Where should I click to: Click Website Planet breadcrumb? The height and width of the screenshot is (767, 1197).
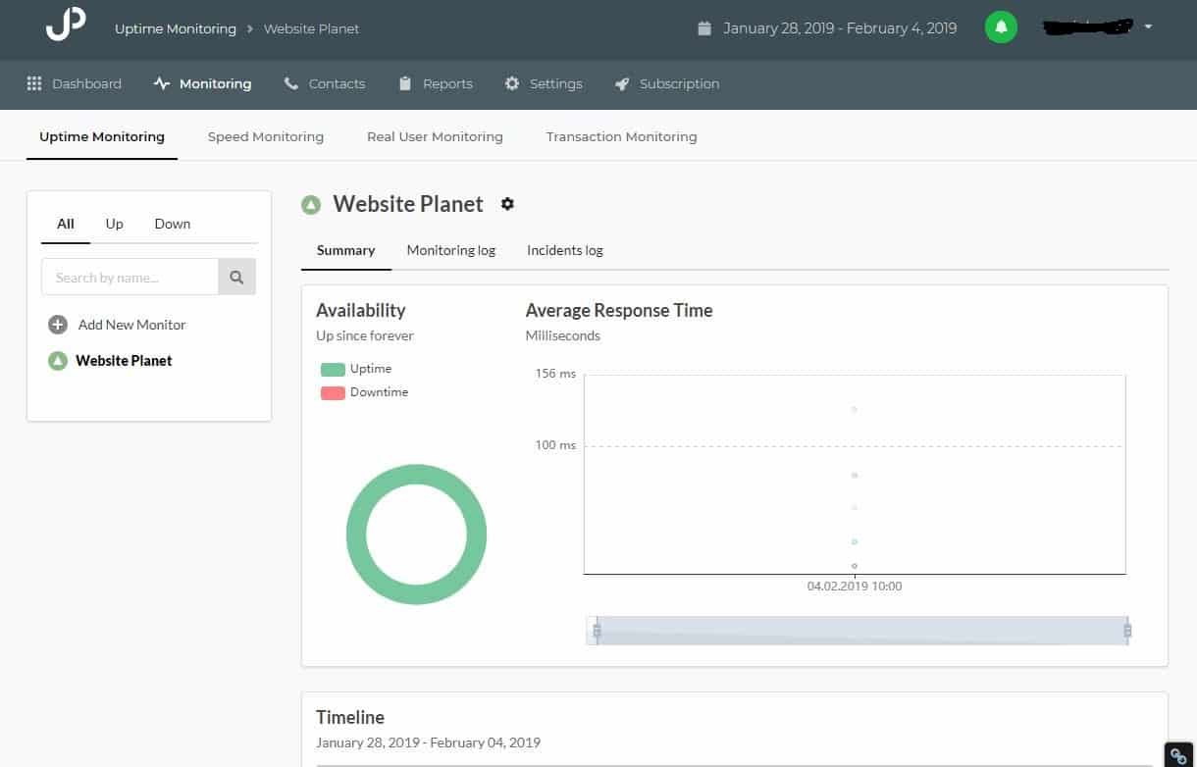click(312, 28)
